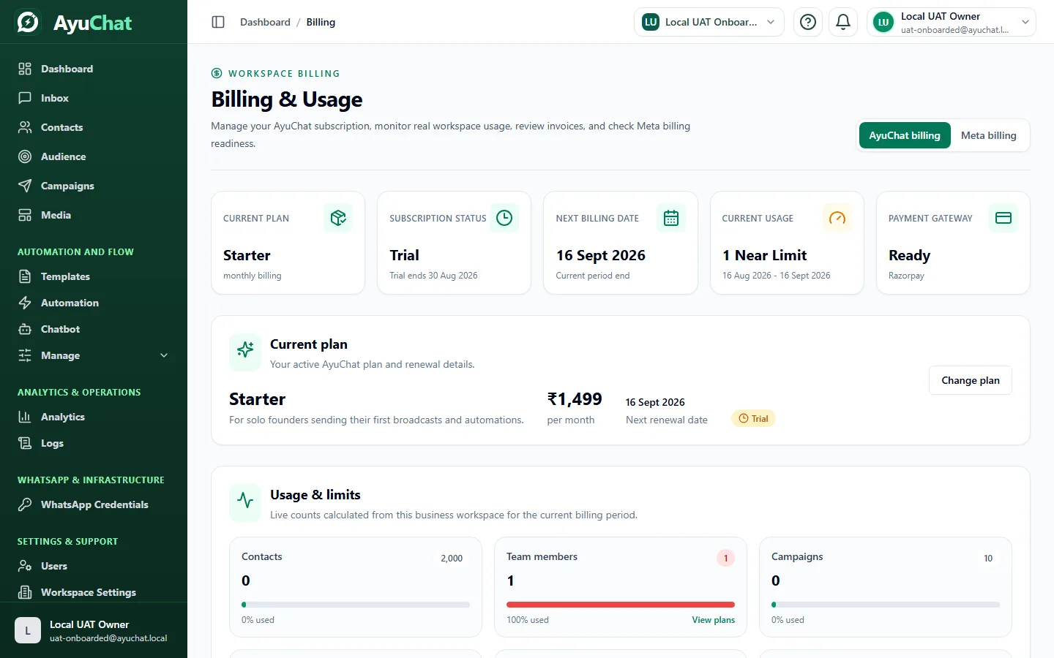Click the Contacts limit '2,000' value
Screen dimensions: 1054x658
(x=452, y=559)
